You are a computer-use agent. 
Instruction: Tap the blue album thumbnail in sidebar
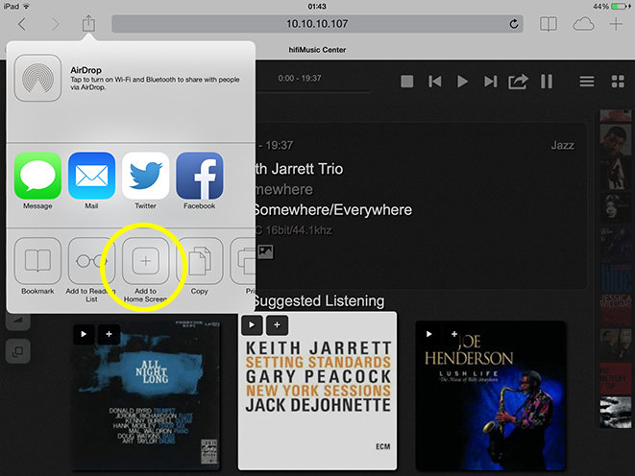tap(616, 278)
